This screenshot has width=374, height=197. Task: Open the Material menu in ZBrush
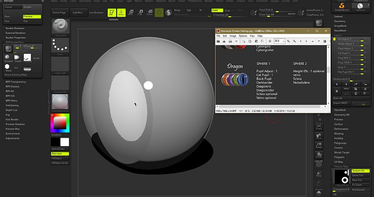(x=161, y=1)
